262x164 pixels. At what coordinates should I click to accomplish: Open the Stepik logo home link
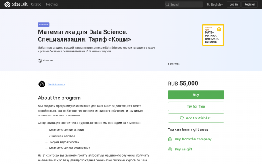pyautogui.click(x=16, y=4)
